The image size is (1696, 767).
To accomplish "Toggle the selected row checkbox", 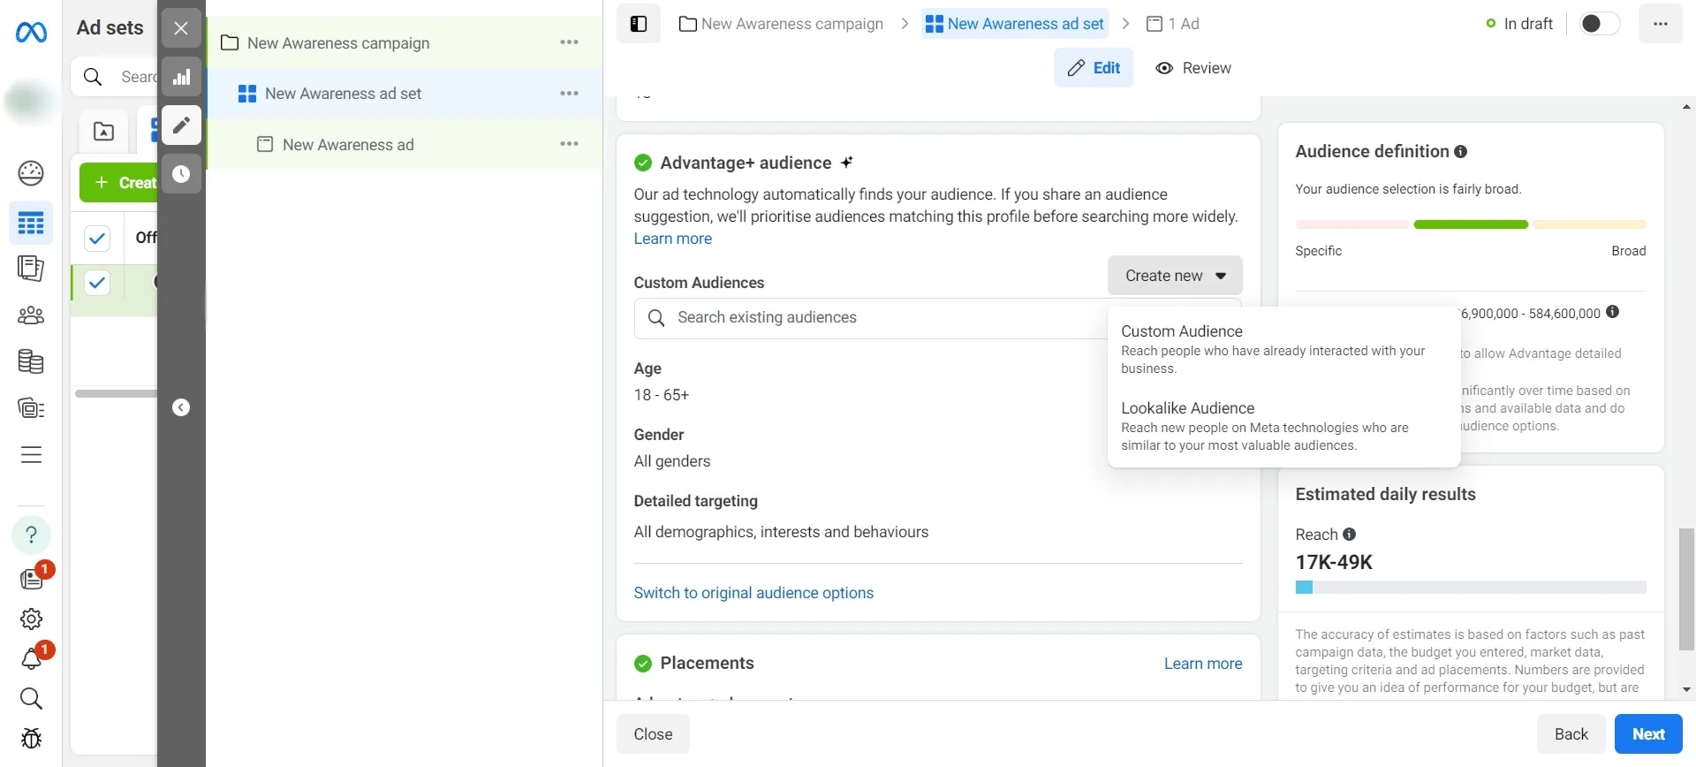I will pyautogui.click(x=97, y=283).
